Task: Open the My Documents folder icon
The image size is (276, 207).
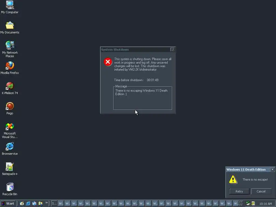Action: click(x=10, y=27)
